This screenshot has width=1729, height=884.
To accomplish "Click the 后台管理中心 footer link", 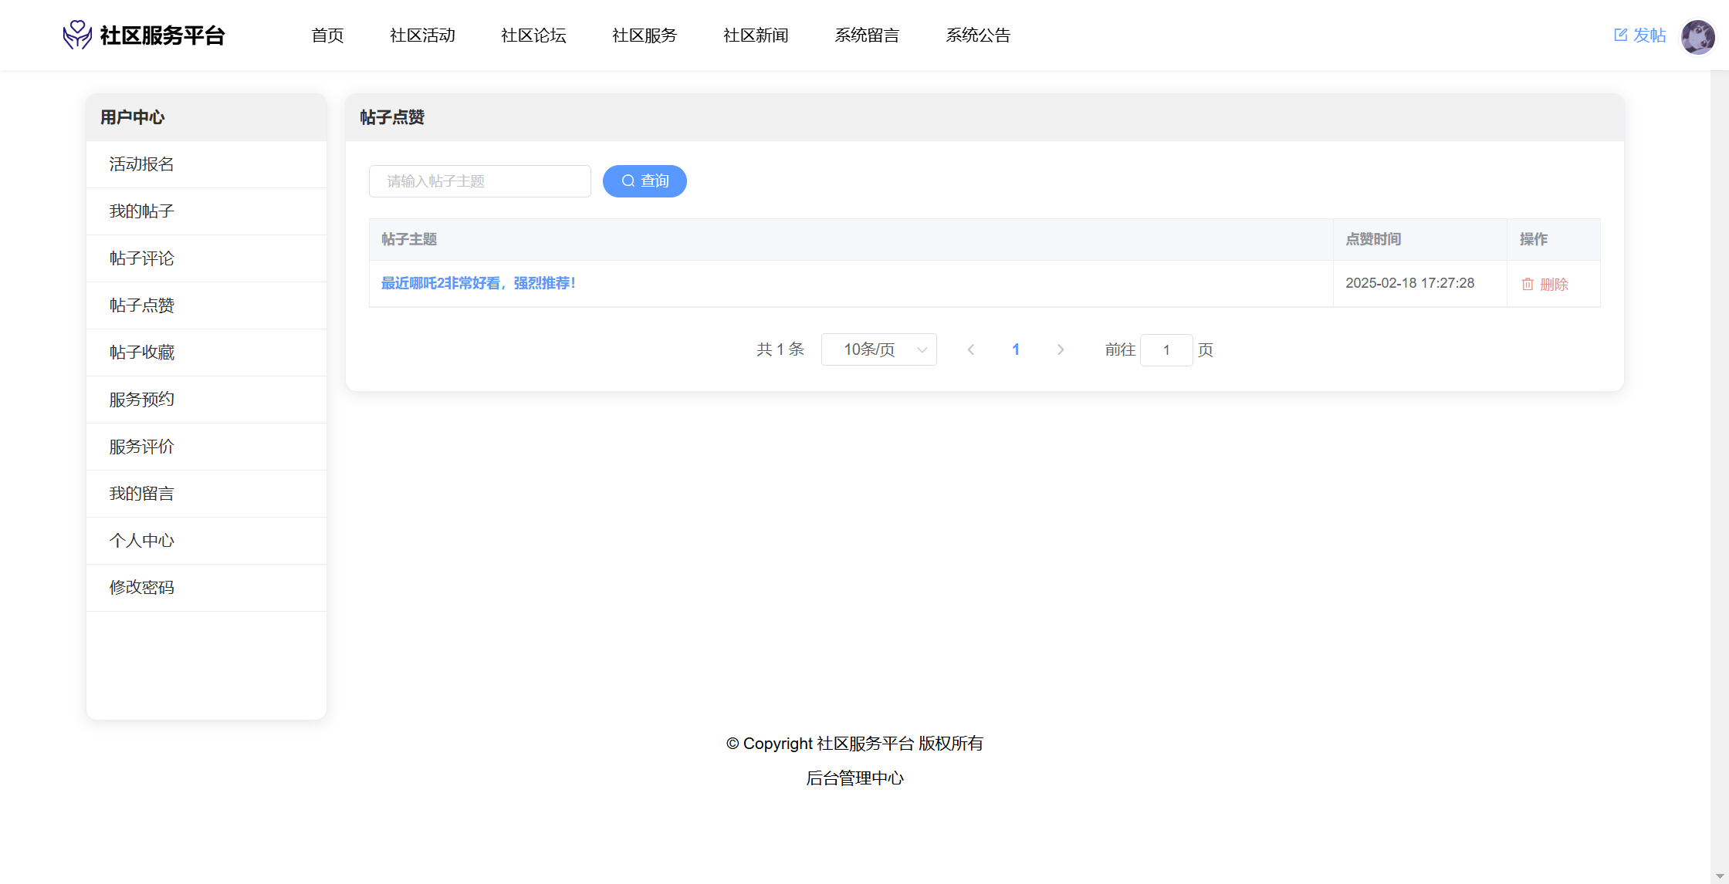I will pyautogui.click(x=854, y=778).
